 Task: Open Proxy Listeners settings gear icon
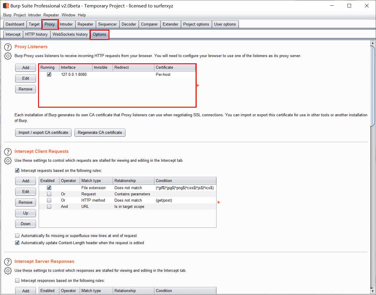pos(8,56)
